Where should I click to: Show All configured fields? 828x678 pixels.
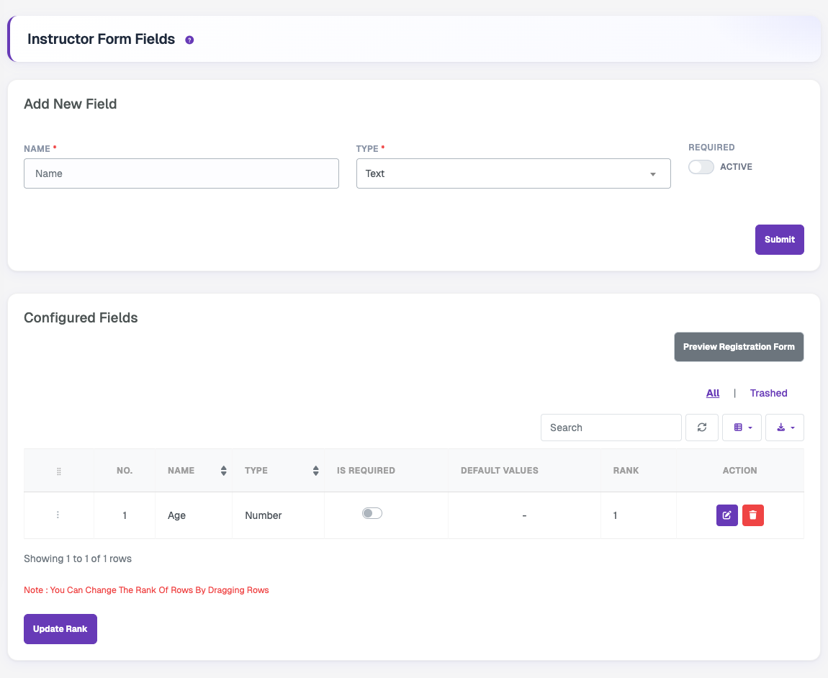click(713, 394)
